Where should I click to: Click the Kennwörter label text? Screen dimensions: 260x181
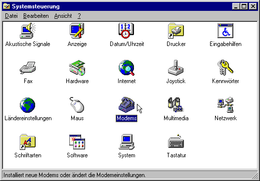pos(225,81)
